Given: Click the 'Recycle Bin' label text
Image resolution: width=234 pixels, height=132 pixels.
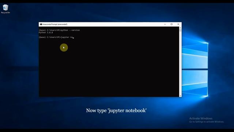Looking at the screenshot, I should [x=5, y=12].
